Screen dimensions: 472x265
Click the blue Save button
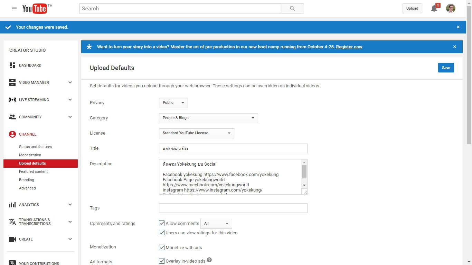(x=446, y=68)
